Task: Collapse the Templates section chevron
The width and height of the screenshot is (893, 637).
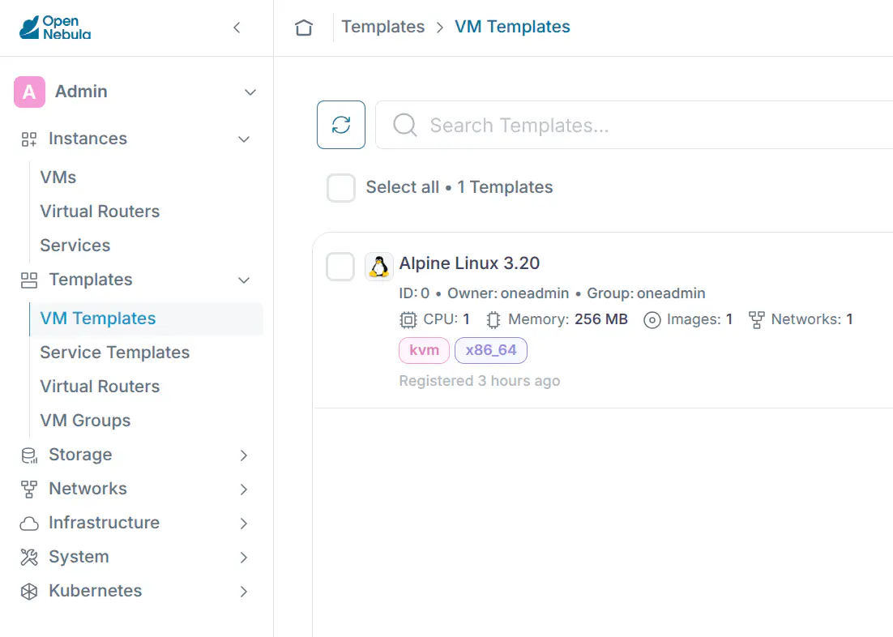Action: pos(244,280)
